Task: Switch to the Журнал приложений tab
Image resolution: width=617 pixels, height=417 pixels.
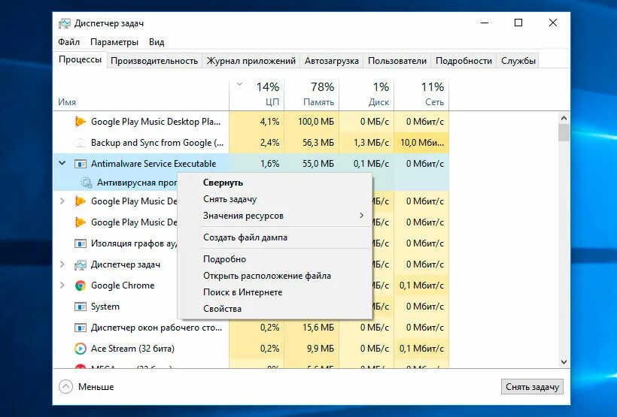Action: pos(251,61)
